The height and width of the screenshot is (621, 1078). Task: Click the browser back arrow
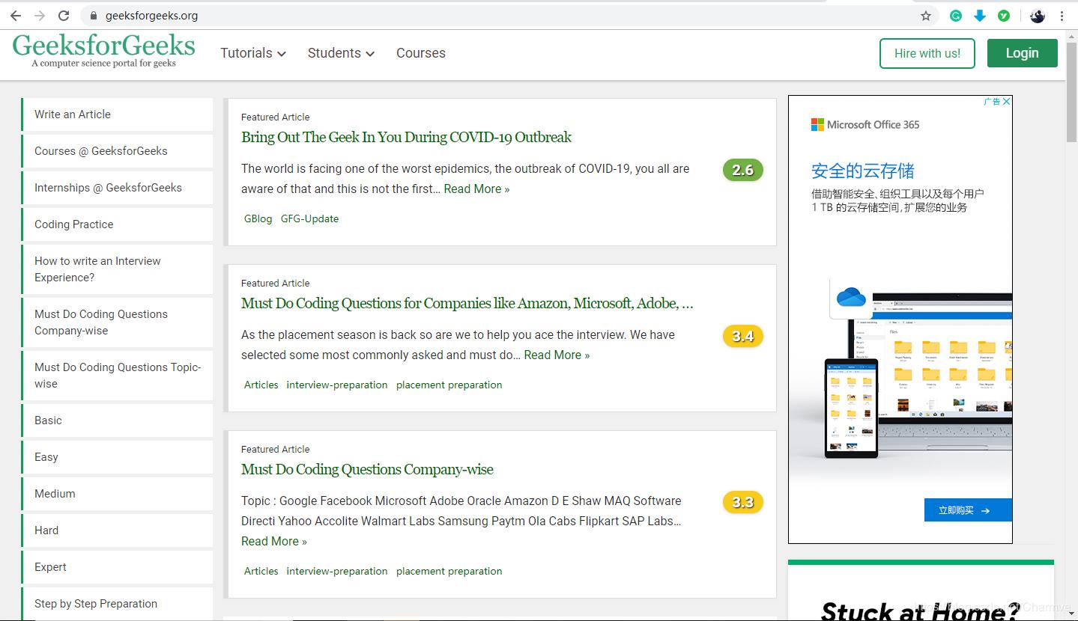[16, 16]
